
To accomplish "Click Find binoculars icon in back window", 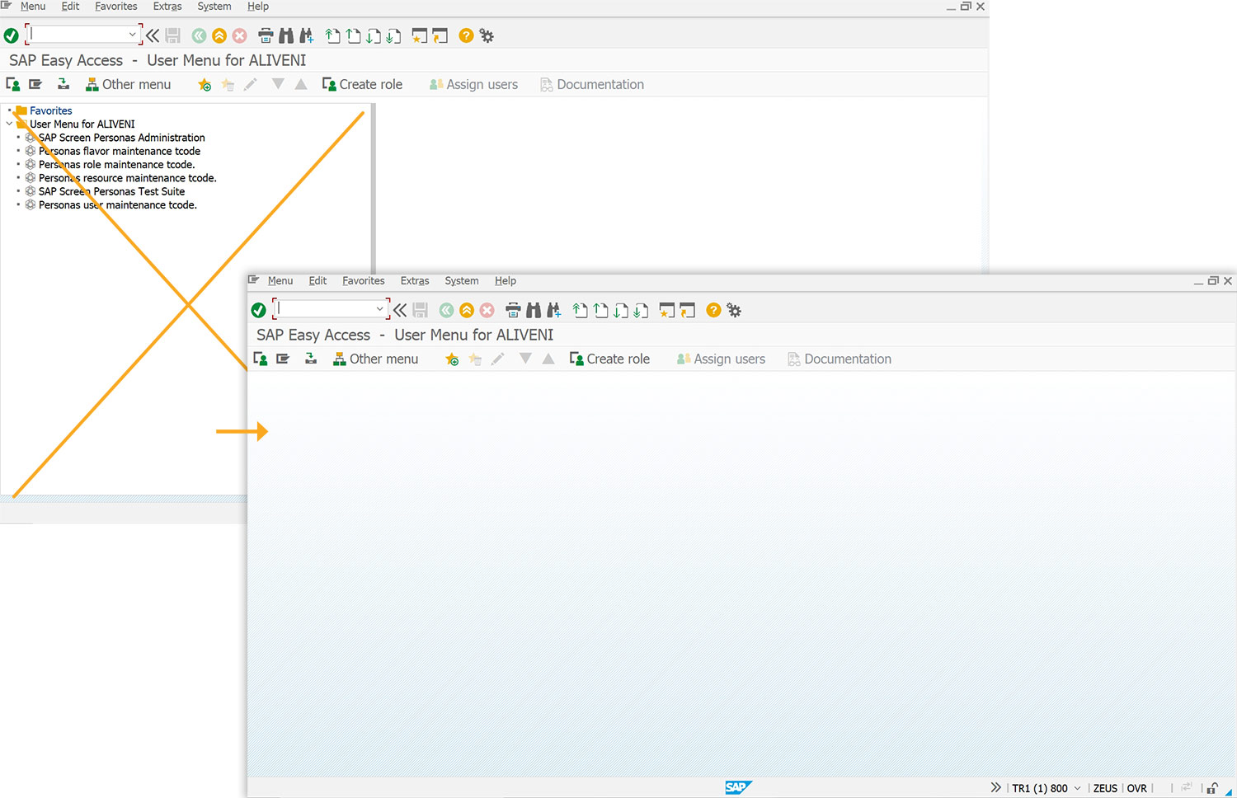I will (286, 35).
